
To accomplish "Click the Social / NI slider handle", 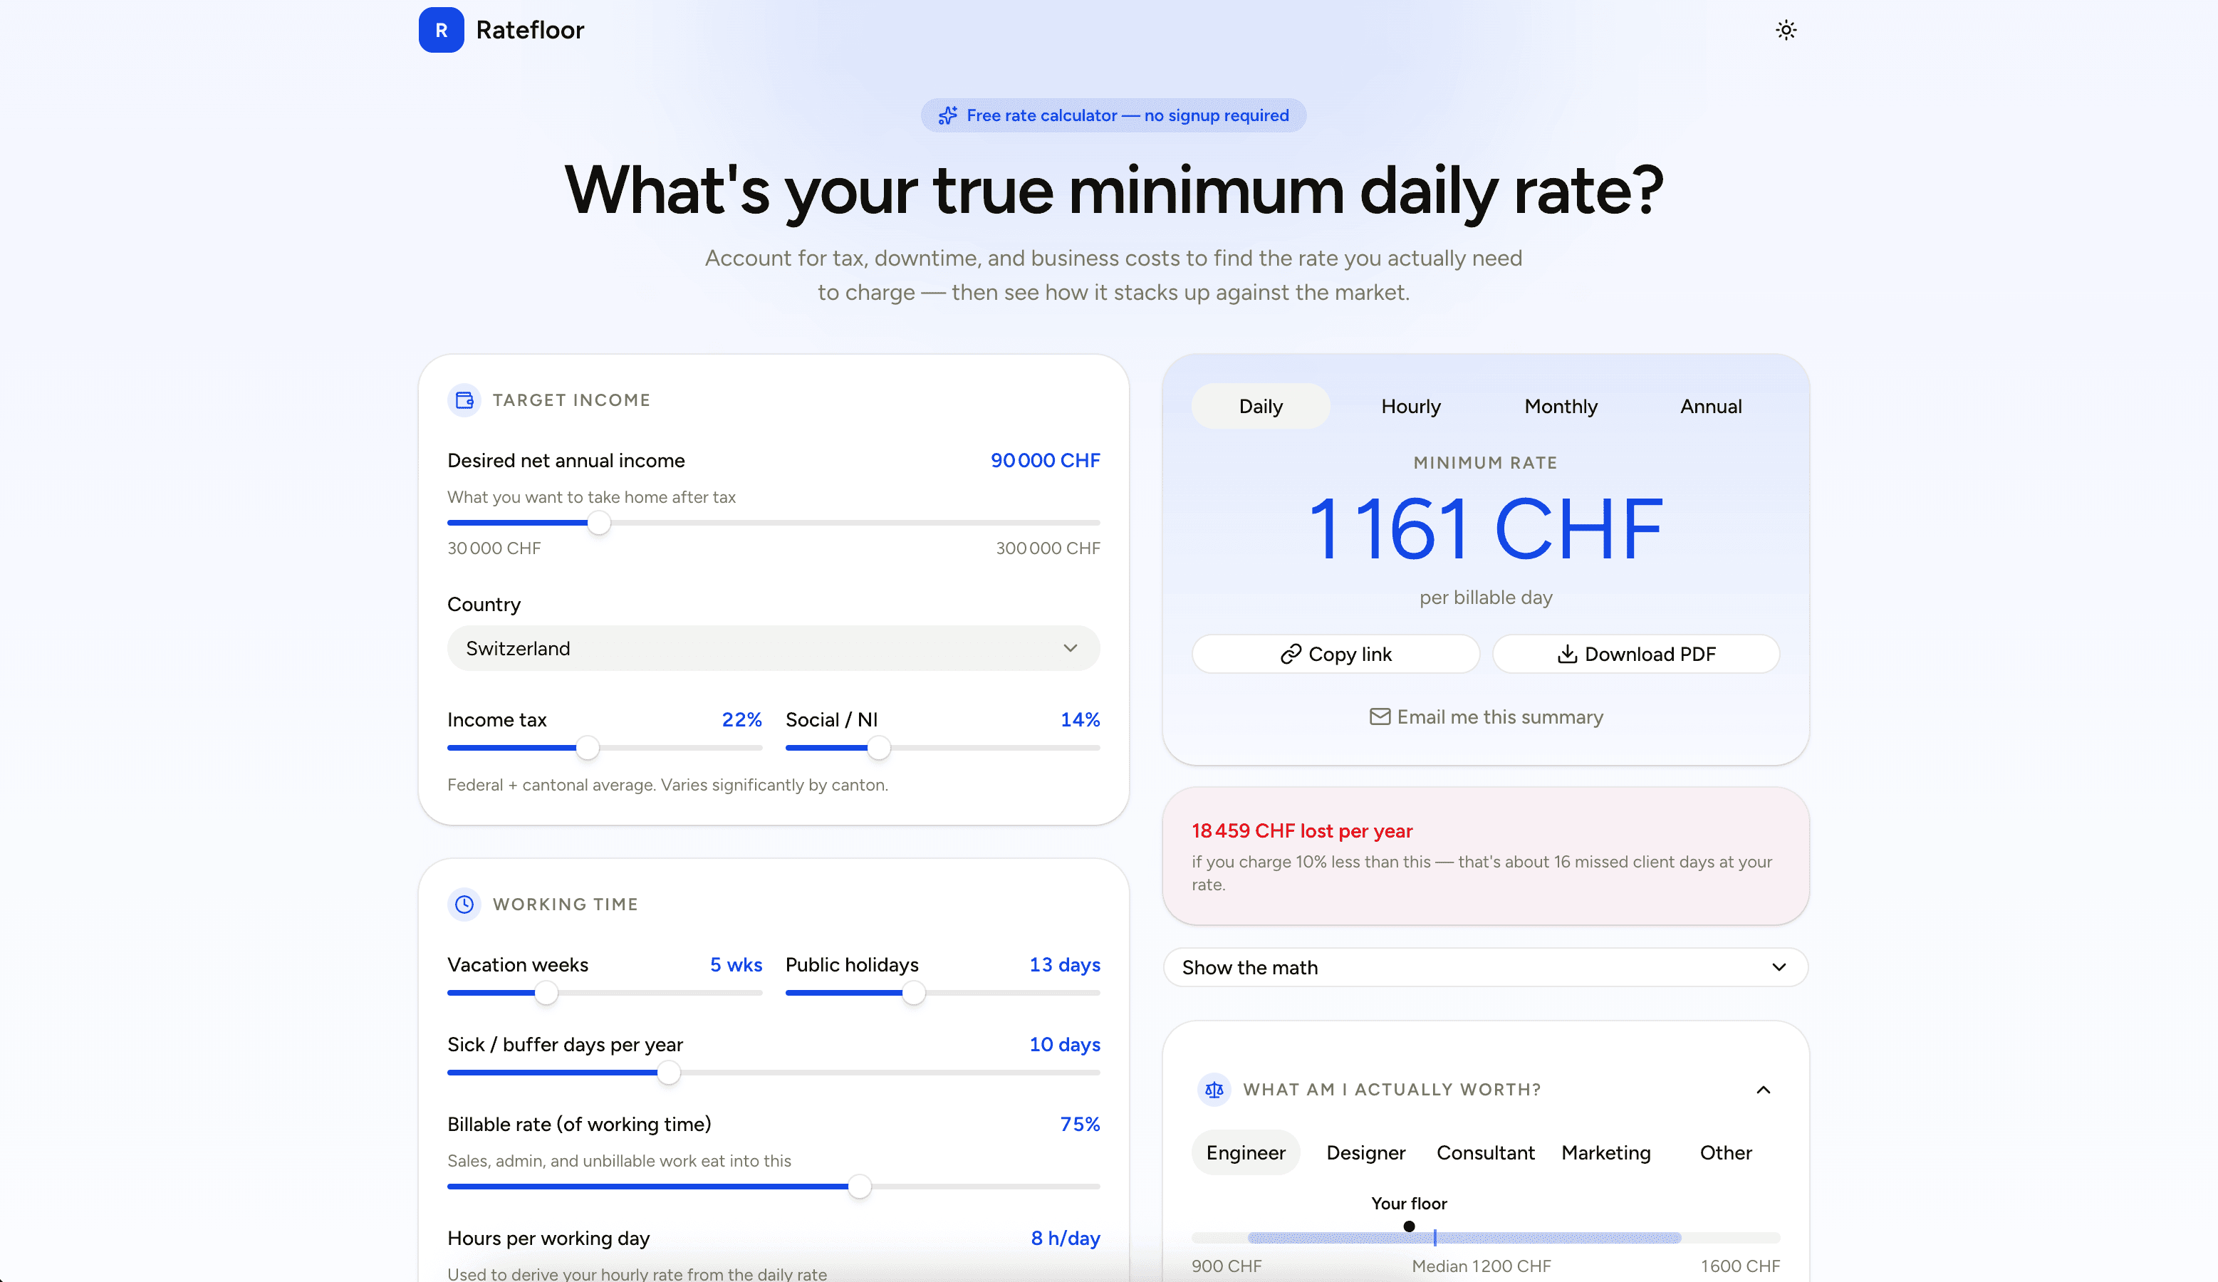I will (878, 748).
